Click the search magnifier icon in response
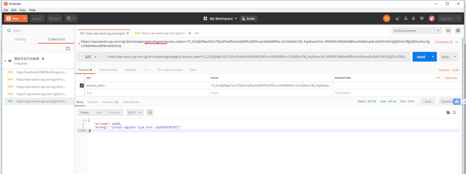The image size is (466, 174). click(454, 112)
